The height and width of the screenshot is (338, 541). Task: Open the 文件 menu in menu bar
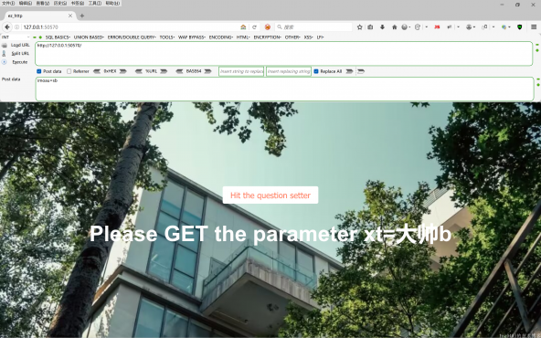[8, 3]
